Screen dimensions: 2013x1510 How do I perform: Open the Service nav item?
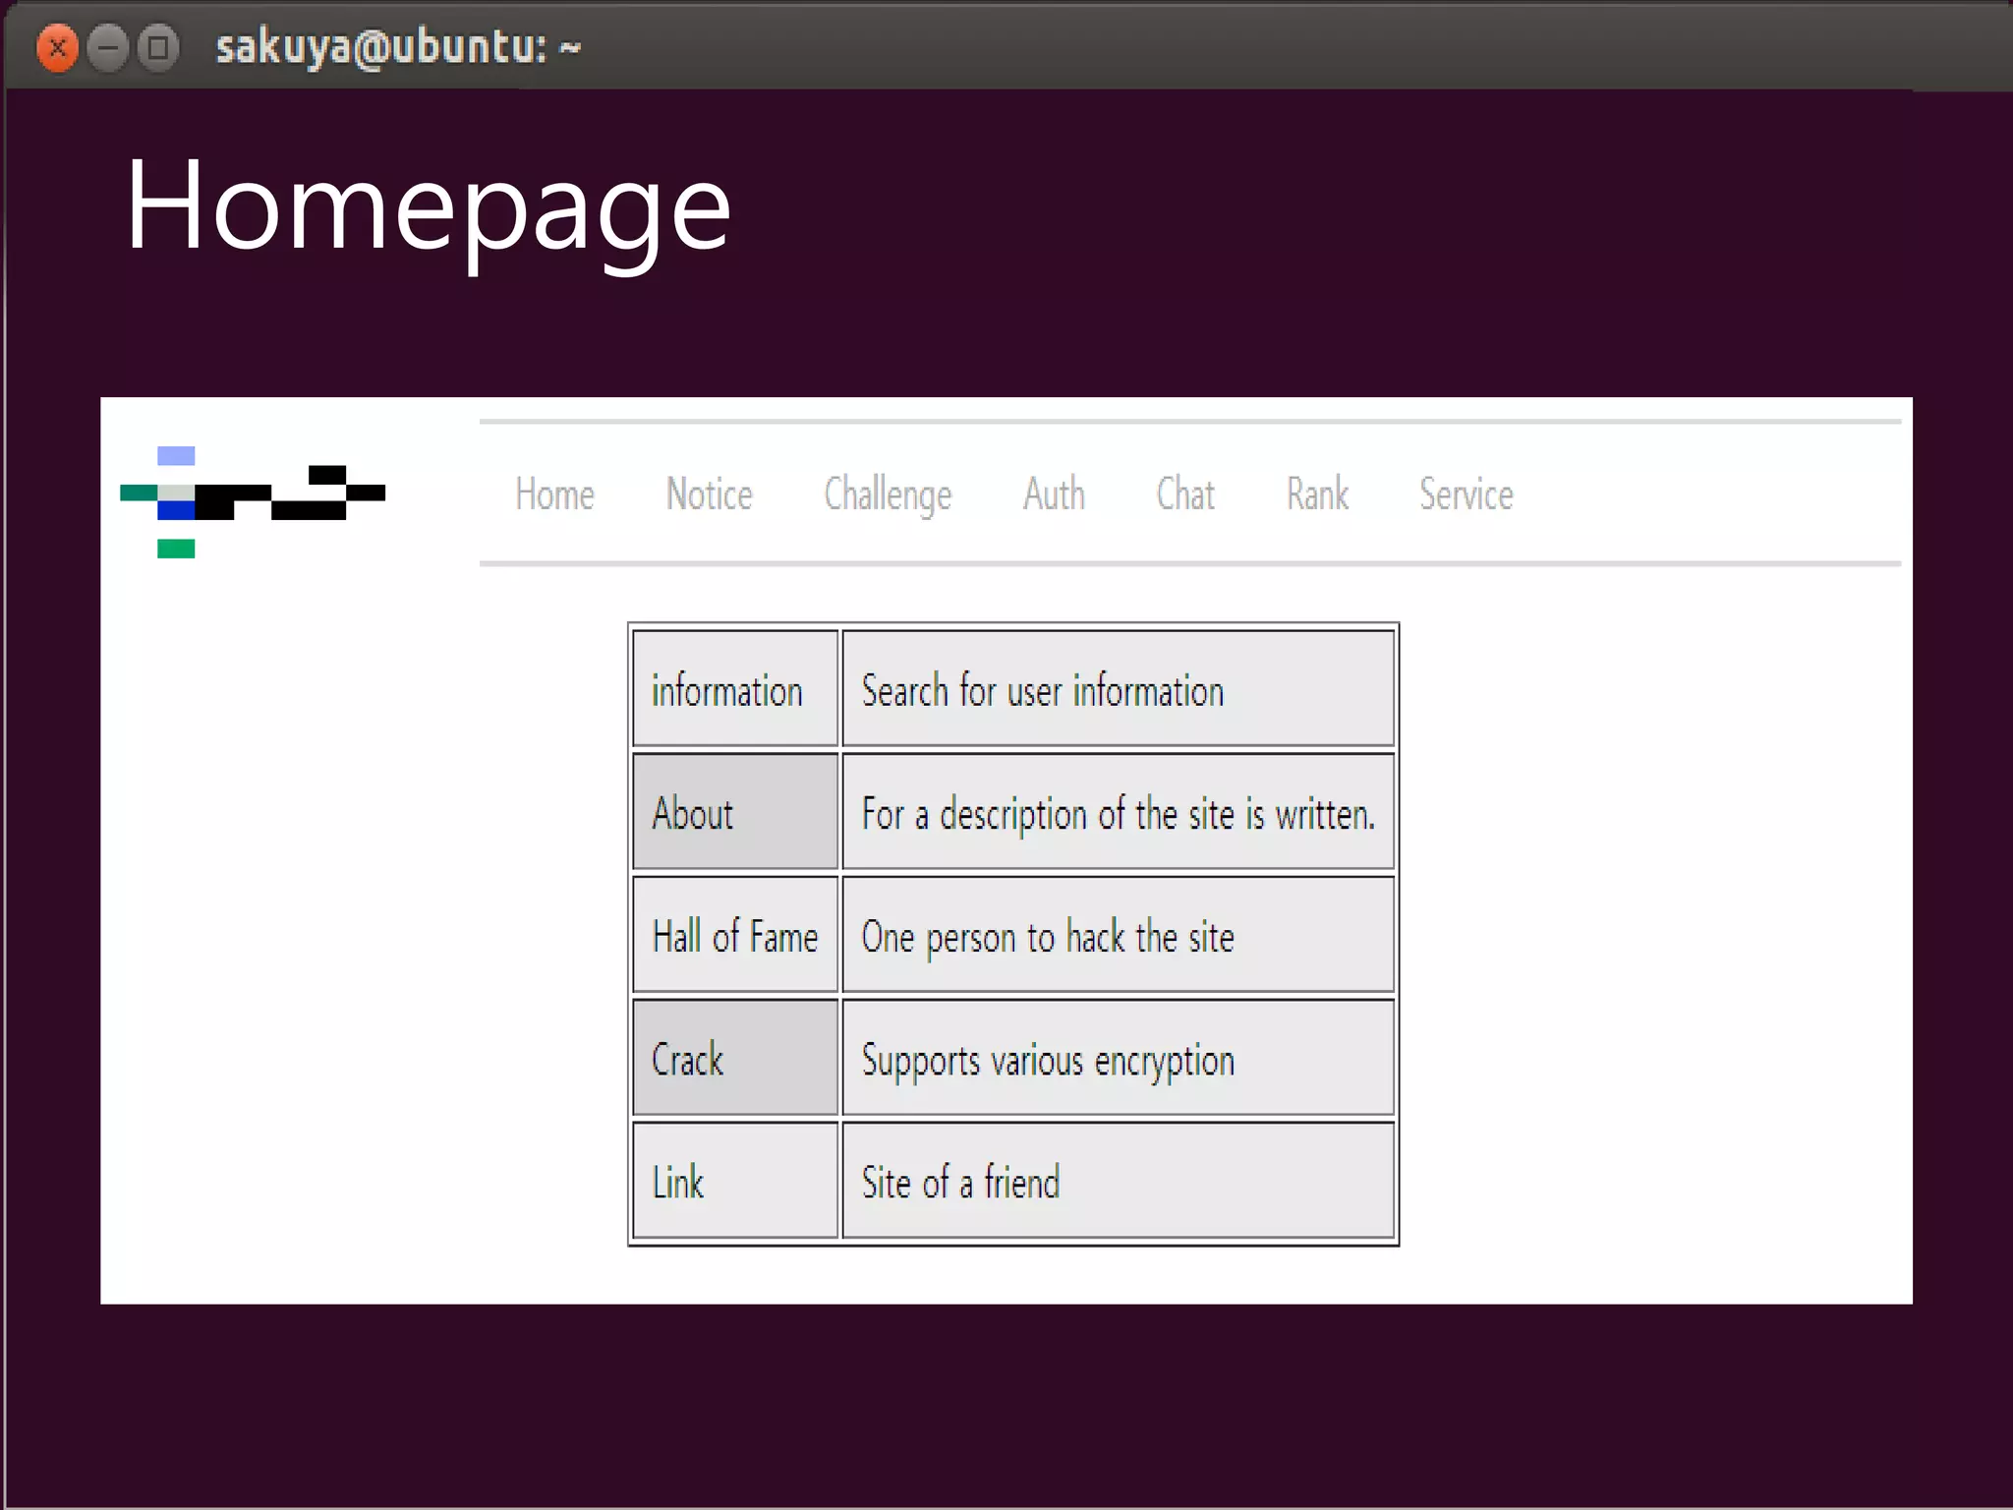coord(1466,494)
